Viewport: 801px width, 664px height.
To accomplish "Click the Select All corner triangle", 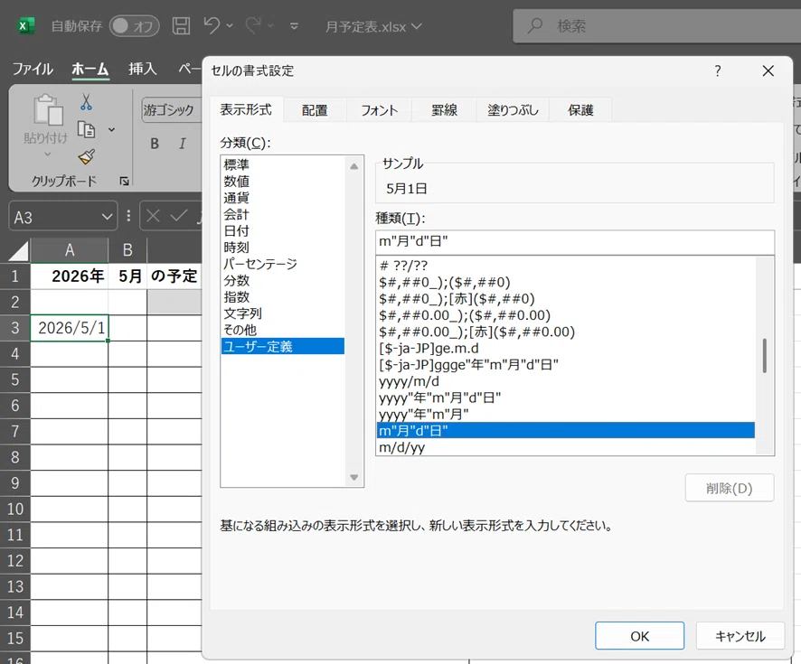I will click(19, 251).
